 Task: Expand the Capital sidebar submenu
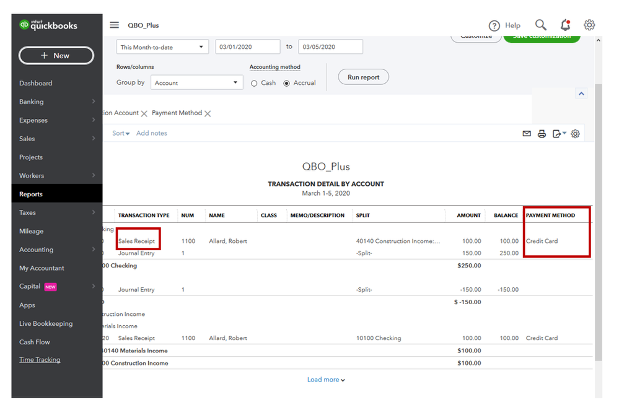[x=94, y=286]
